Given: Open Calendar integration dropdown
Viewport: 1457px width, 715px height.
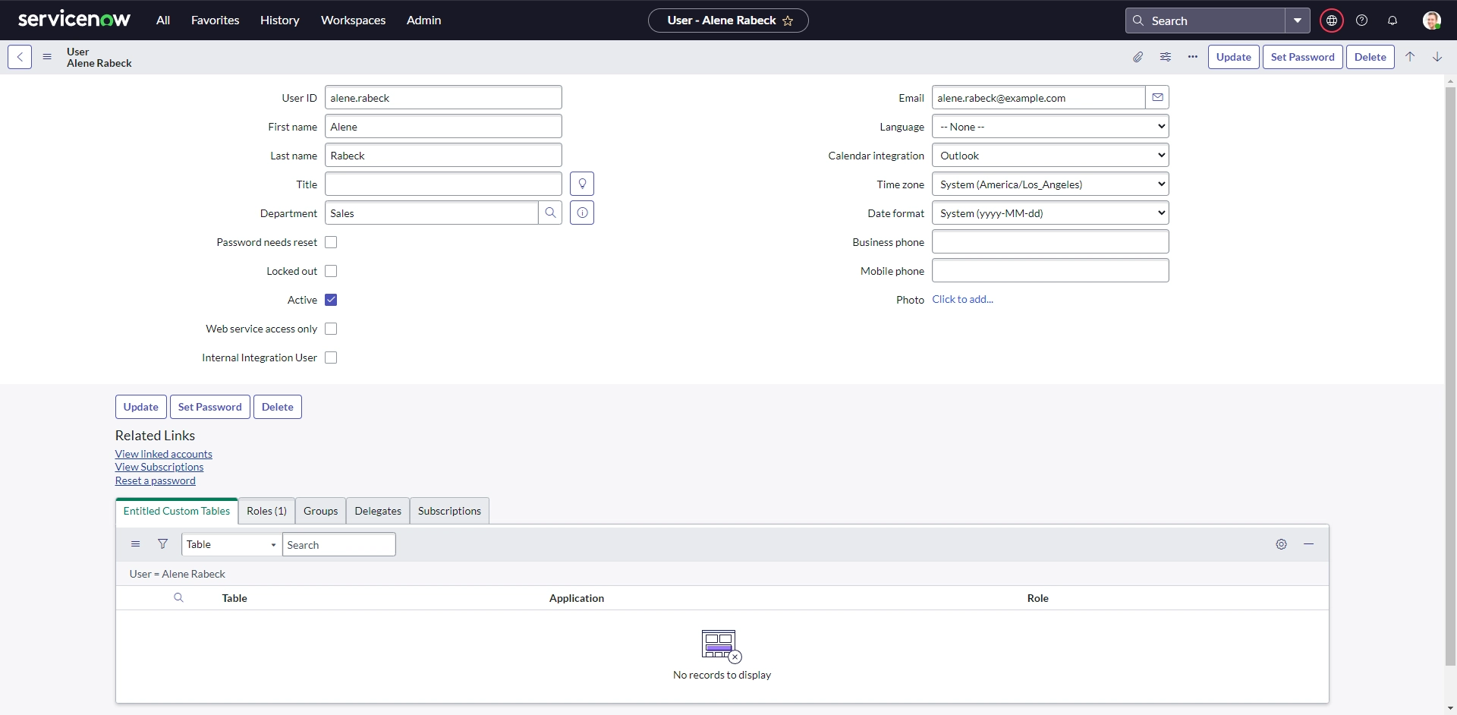Looking at the screenshot, I should point(1050,156).
